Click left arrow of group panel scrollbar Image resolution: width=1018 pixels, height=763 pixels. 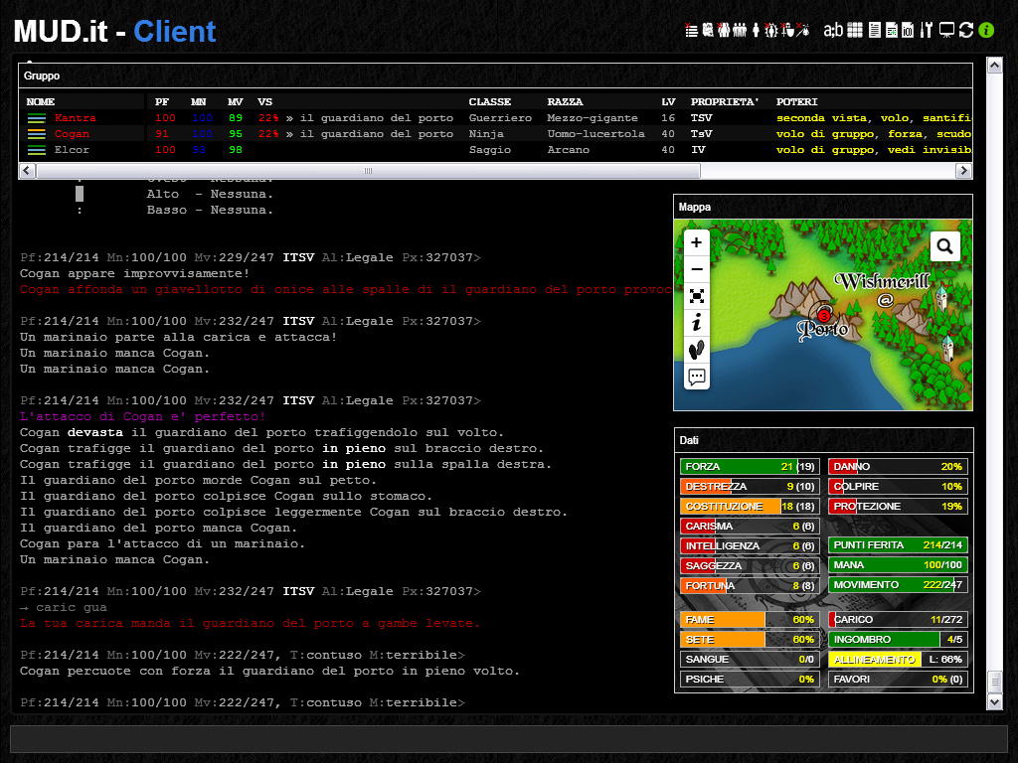tap(27, 171)
